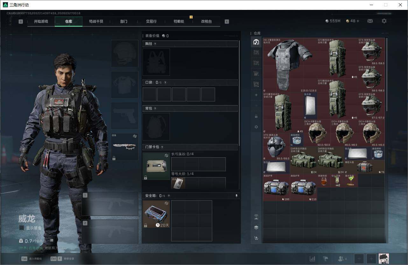Screen dimensions: 408x265
Task: Click the left tab navigation key icon
Action: [21, 22]
